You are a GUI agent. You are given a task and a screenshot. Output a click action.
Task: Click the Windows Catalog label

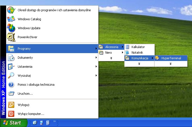(29, 19)
